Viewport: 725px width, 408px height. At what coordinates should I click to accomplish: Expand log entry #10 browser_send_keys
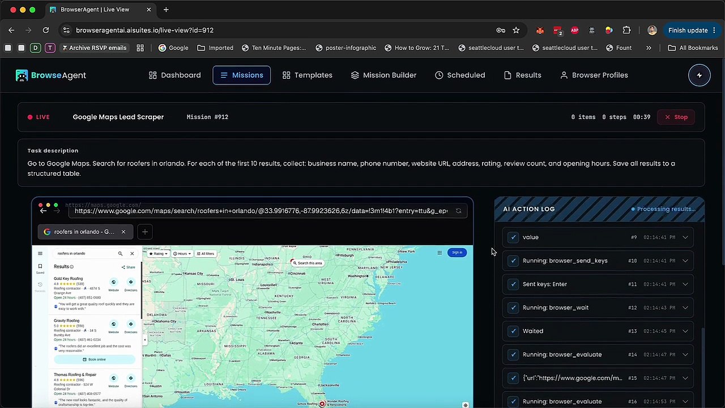[685, 261]
